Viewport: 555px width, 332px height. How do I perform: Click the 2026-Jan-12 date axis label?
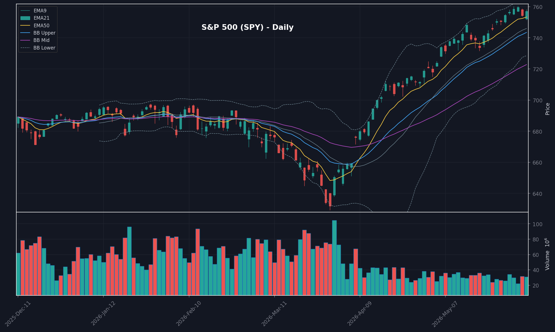pos(104,313)
